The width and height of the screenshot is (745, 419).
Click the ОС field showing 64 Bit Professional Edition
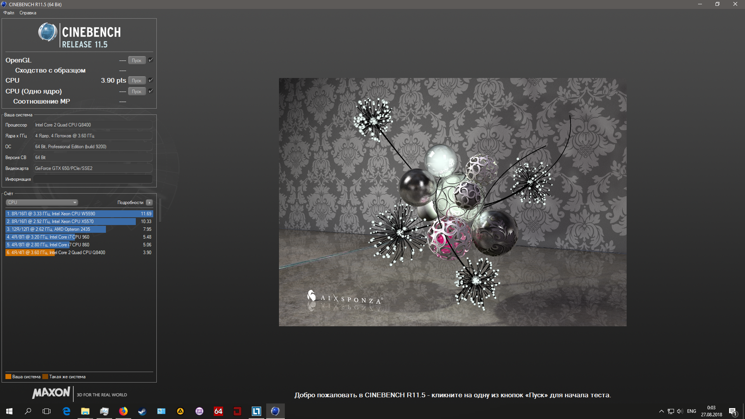93,147
